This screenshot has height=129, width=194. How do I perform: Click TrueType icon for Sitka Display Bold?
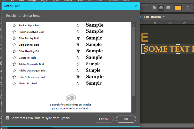pos(78,38)
